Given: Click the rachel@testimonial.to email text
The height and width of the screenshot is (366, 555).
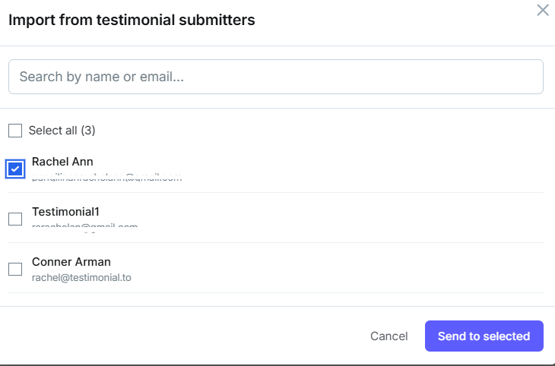Looking at the screenshot, I should pos(81,278).
